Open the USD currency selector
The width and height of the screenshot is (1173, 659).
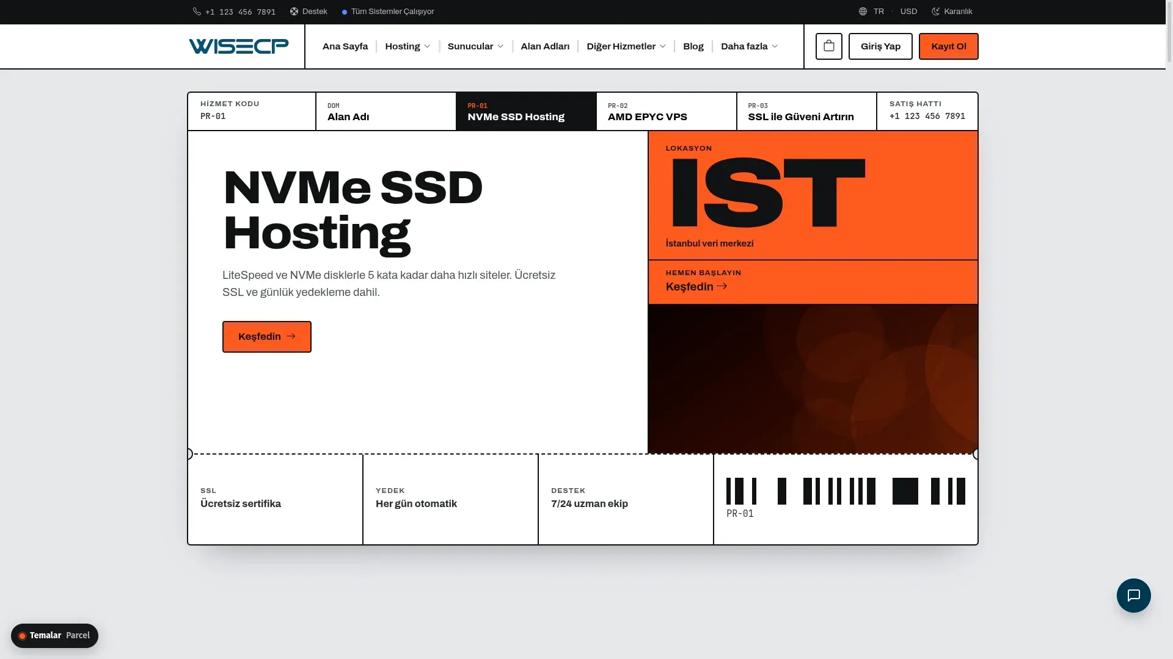(x=908, y=12)
